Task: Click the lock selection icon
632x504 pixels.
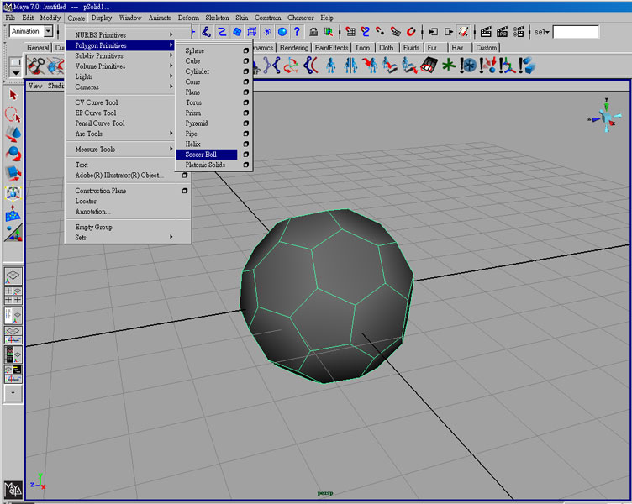Action: coord(313,31)
